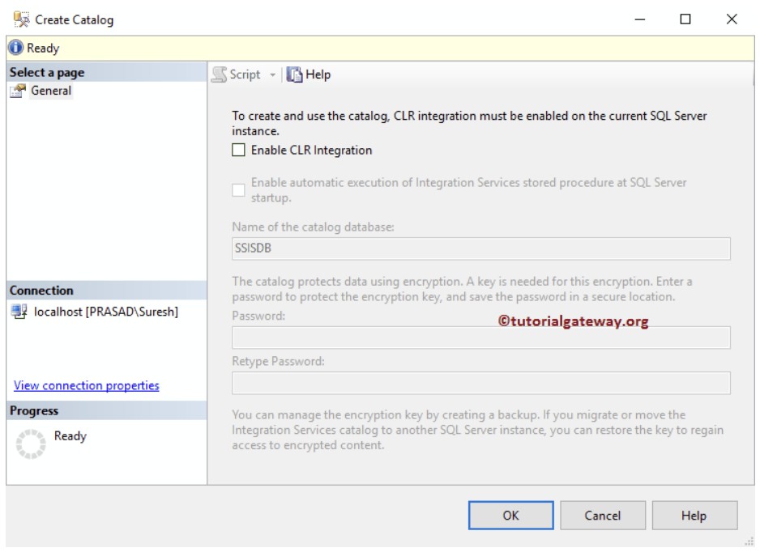The height and width of the screenshot is (552, 760).
Task: Open View connection properties link
Action: (86, 385)
